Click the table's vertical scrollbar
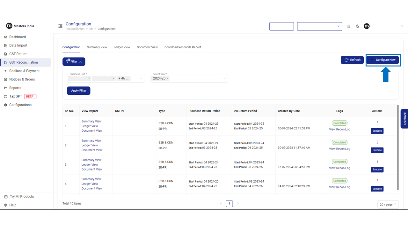The height and width of the screenshot is (229, 408). 397,146
